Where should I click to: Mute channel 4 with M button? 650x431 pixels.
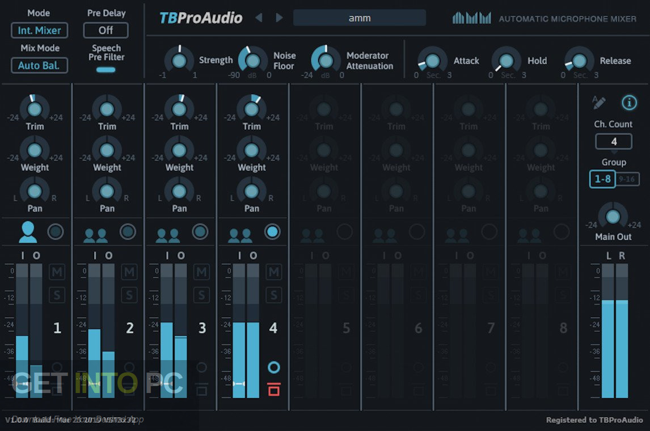[x=273, y=272]
